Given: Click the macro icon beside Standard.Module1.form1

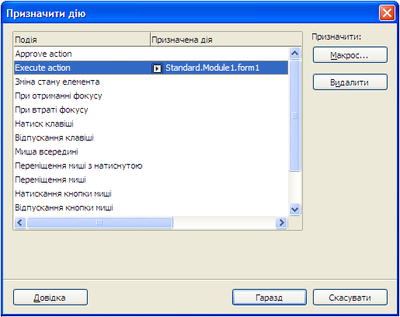Looking at the screenshot, I should (x=157, y=68).
